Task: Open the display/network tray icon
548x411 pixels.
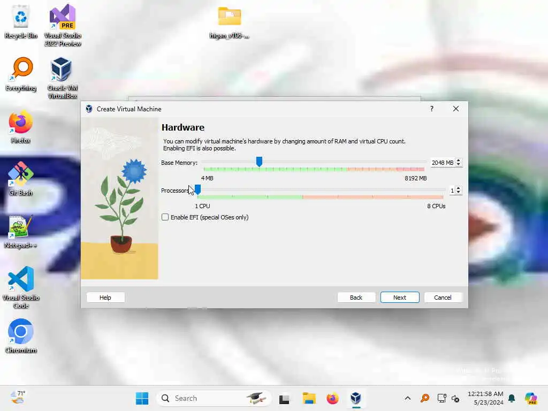Action: 442,398
